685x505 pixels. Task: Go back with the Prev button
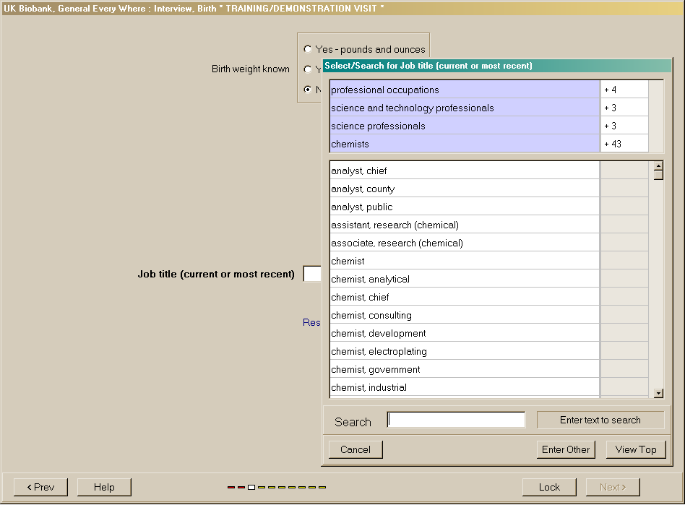click(40, 487)
